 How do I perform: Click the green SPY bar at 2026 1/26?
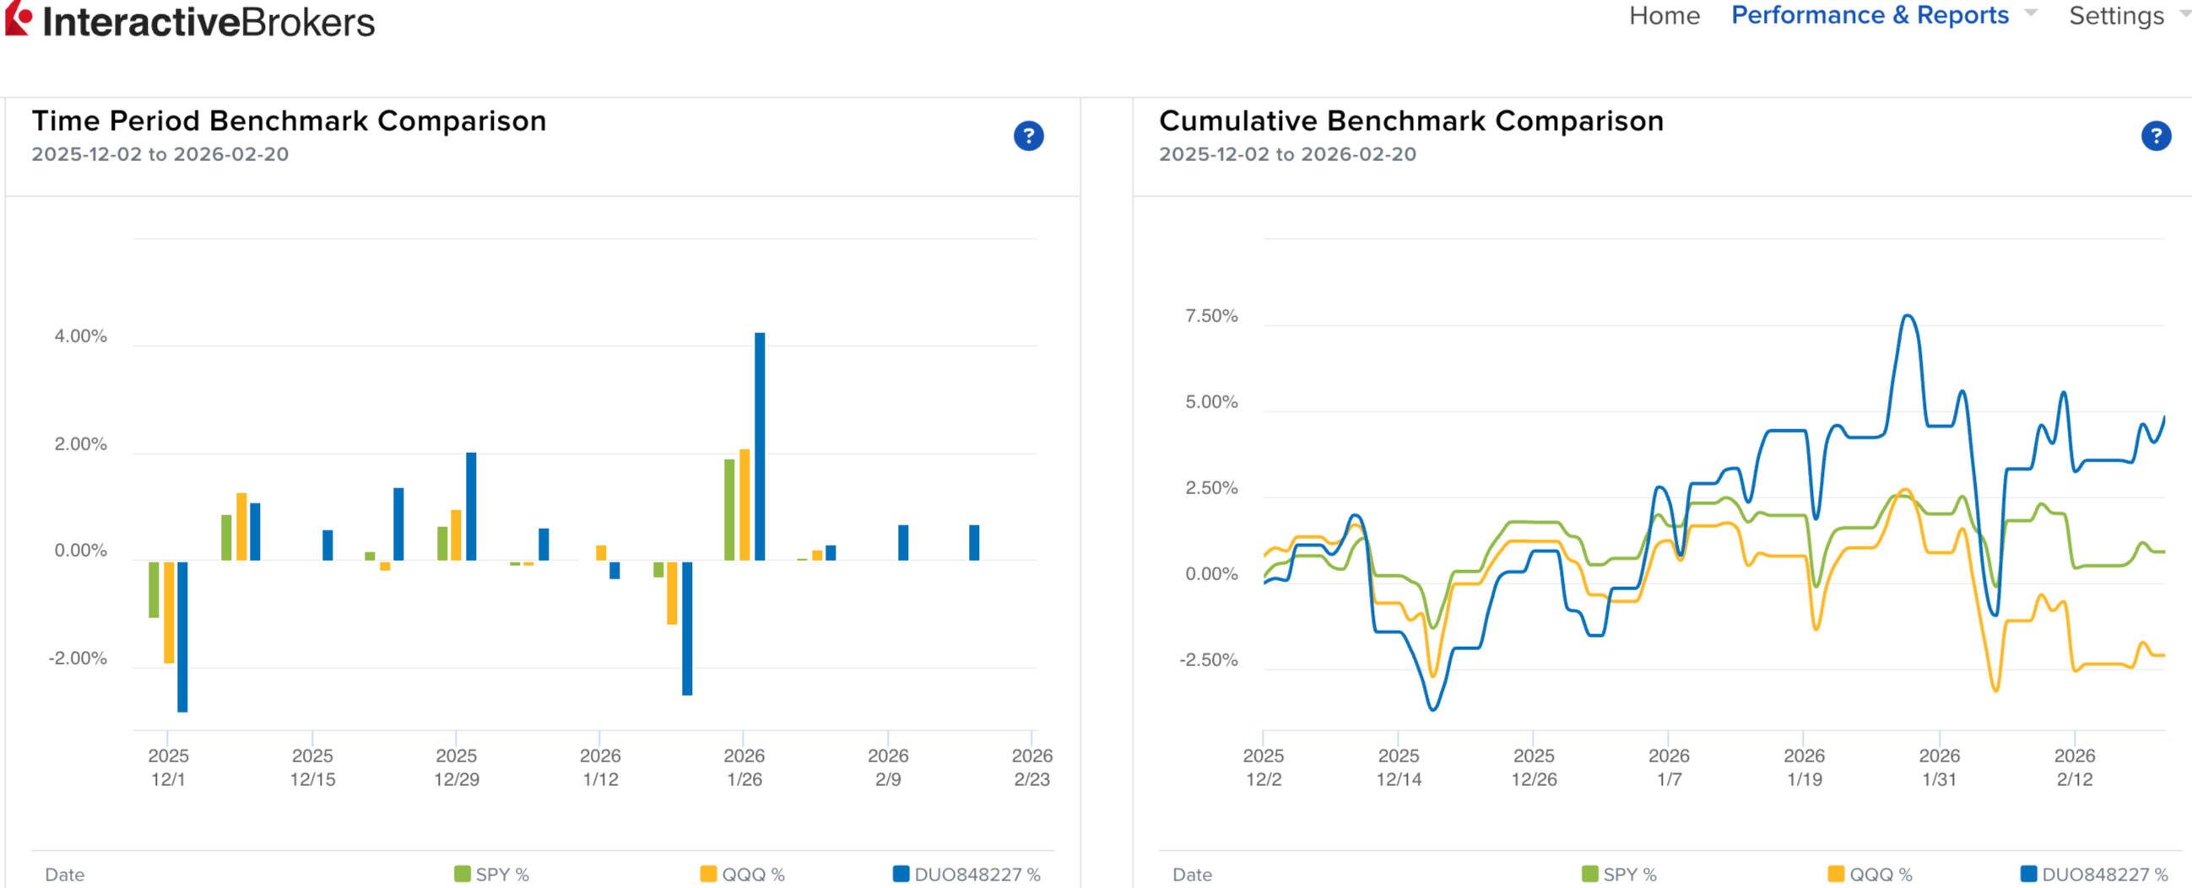click(x=729, y=509)
